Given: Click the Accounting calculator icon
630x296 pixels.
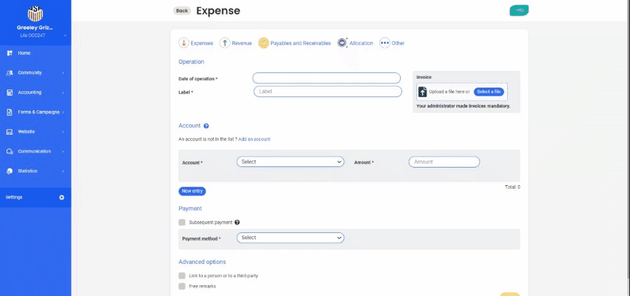Looking at the screenshot, I should (10, 93).
